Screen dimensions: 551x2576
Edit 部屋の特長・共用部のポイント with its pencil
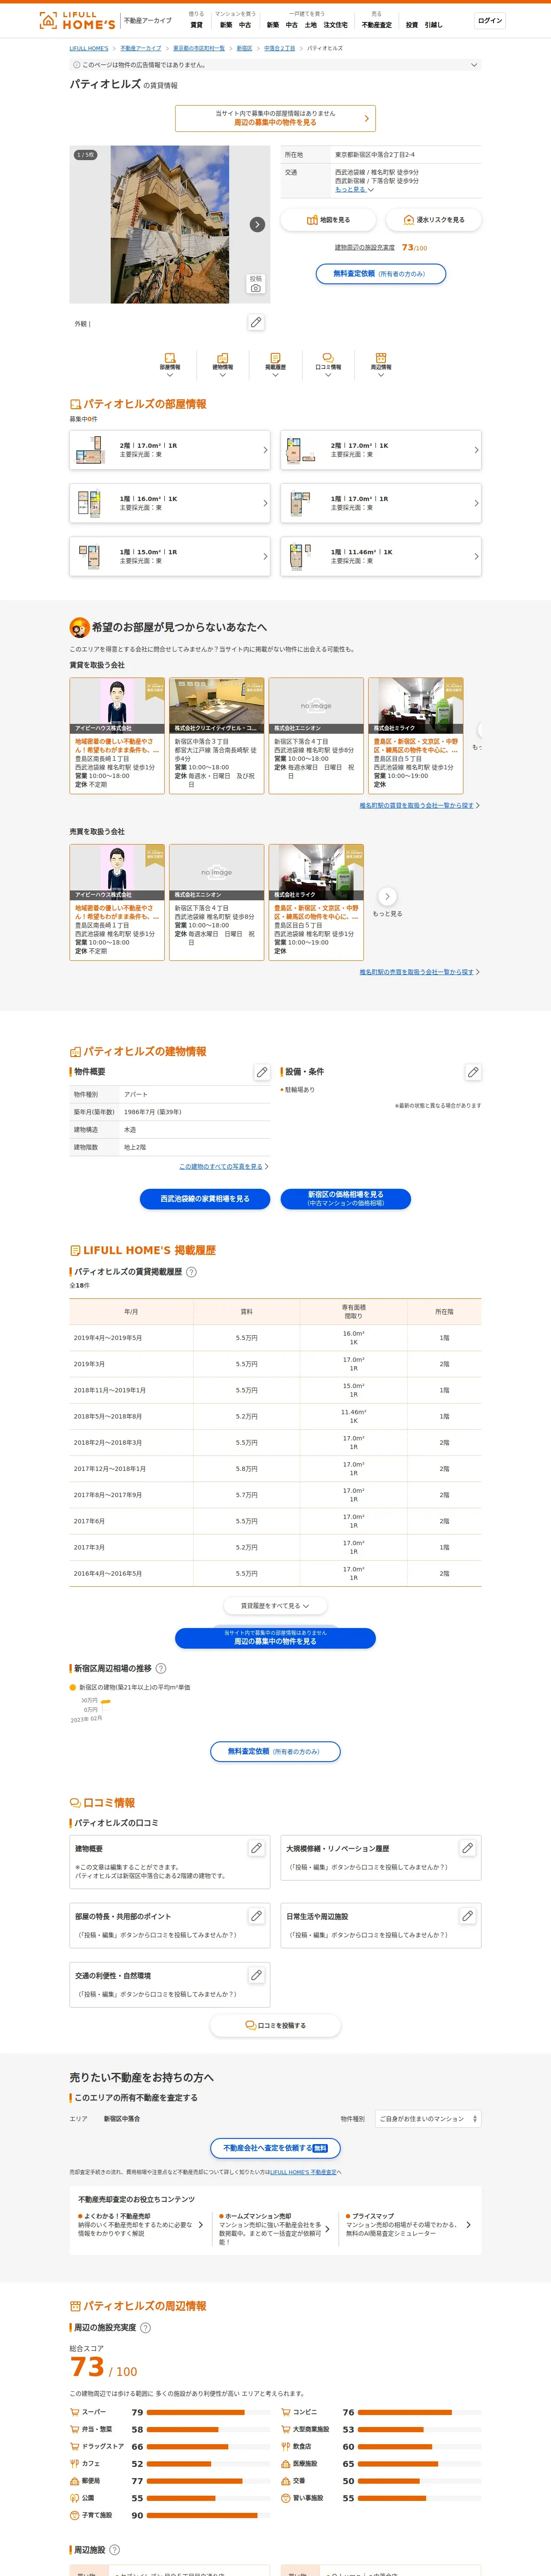pyautogui.click(x=256, y=1916)
